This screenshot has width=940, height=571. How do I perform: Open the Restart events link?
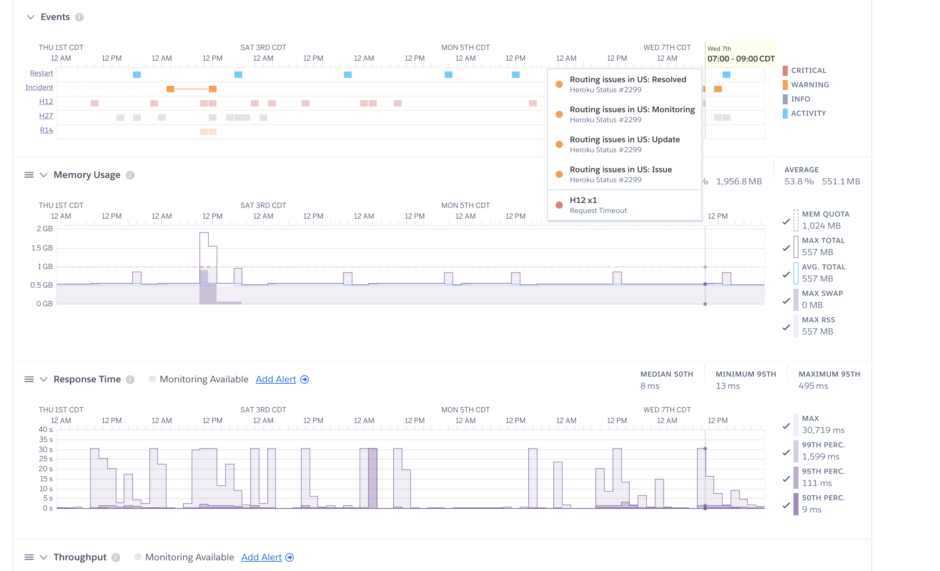click(x=41, y=73)
